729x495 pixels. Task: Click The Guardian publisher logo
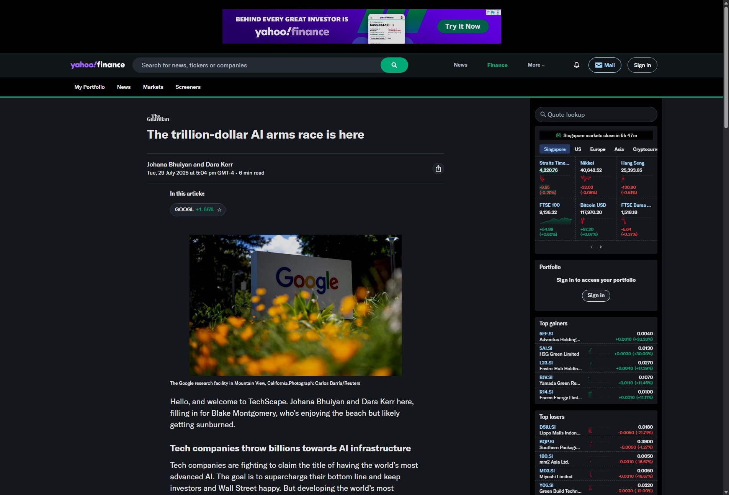158,118
